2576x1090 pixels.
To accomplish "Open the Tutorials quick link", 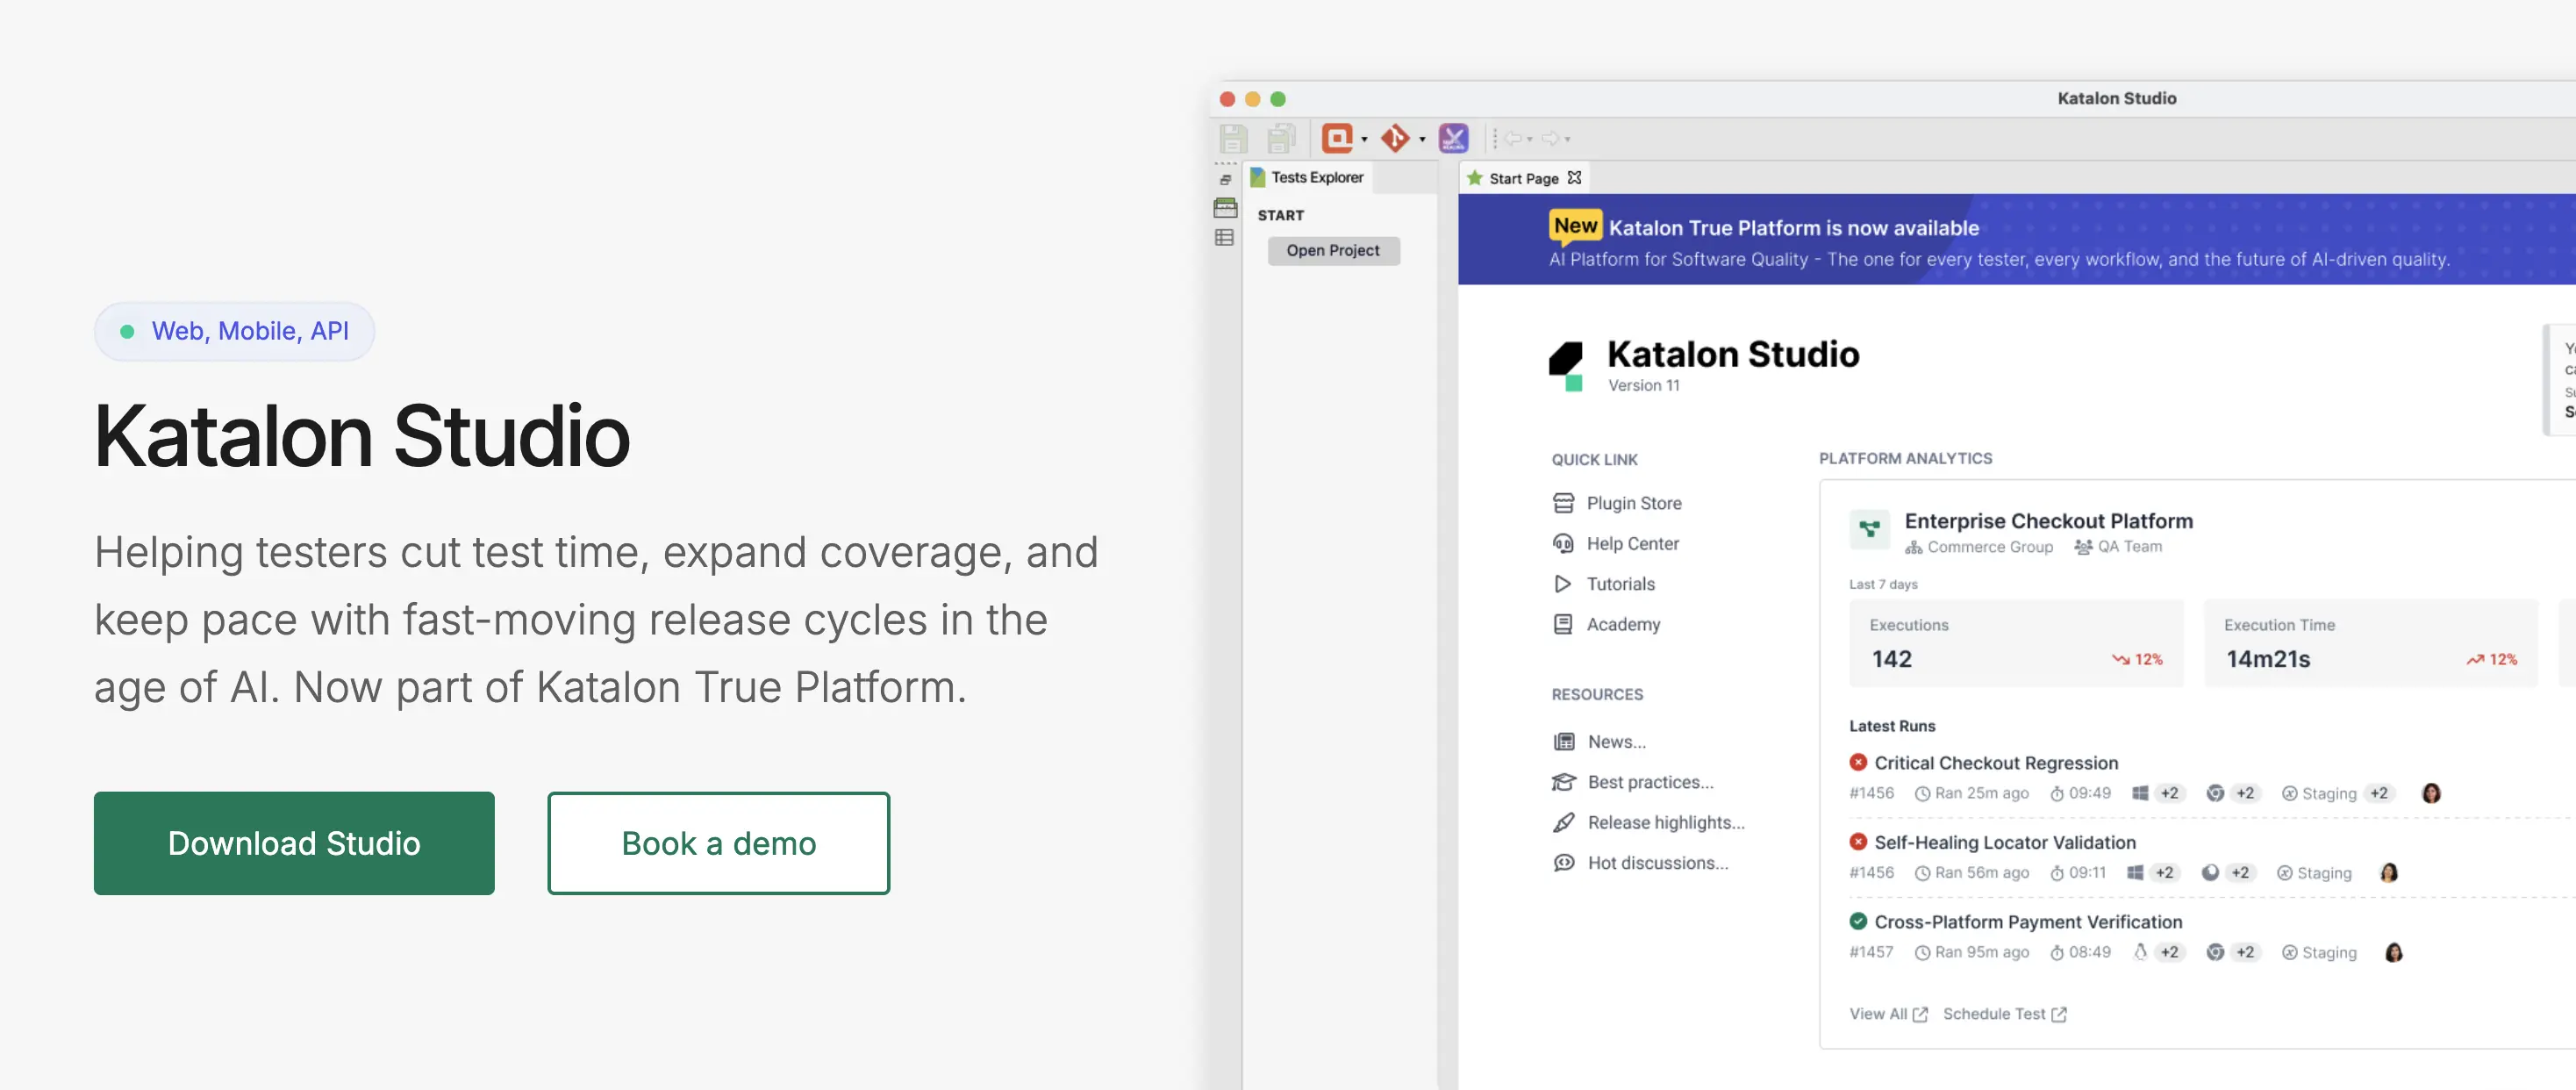I will coord(1620,583).
